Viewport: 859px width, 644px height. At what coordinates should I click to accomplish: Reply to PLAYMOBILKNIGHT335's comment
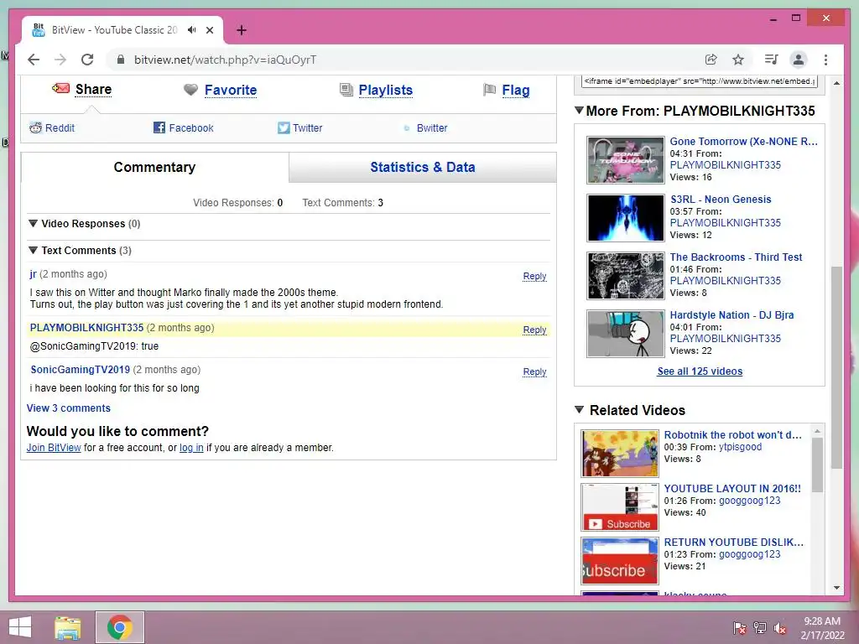(x=534, y=330)
